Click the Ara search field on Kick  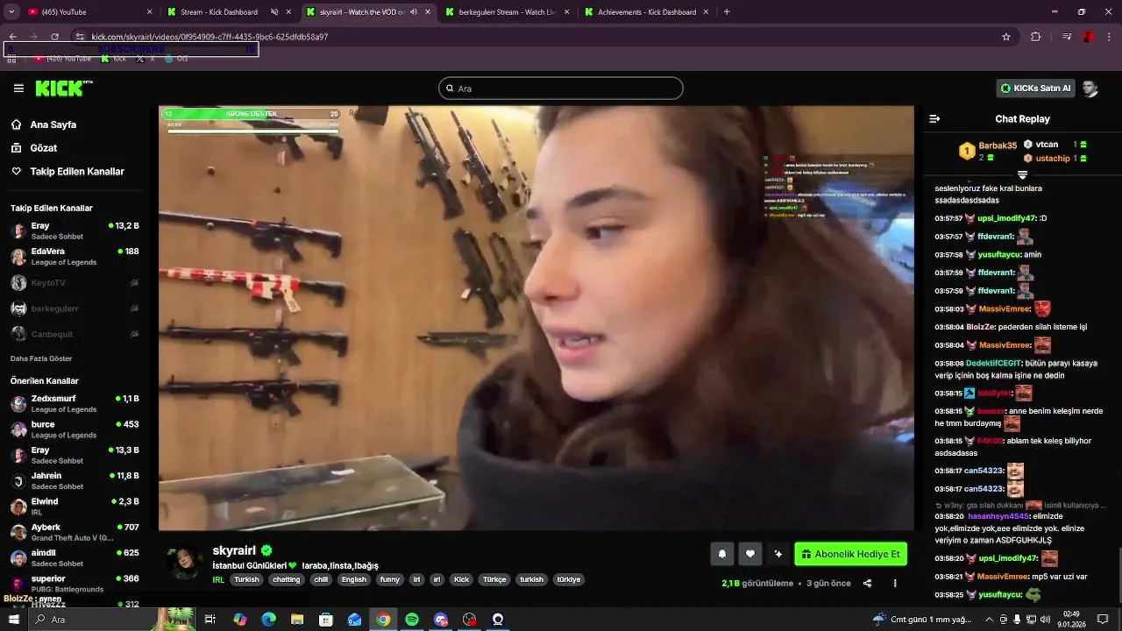[x=561, y=89]
